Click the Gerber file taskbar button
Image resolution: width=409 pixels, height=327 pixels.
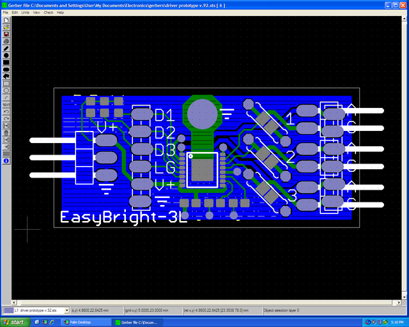[x=138, y=323]
